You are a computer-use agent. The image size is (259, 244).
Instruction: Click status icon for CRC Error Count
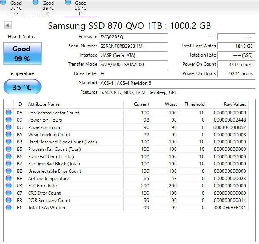8,193
